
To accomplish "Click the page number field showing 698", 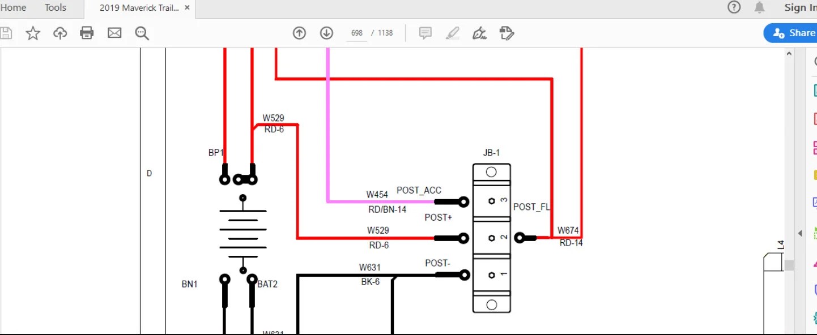I will point(356,33).
